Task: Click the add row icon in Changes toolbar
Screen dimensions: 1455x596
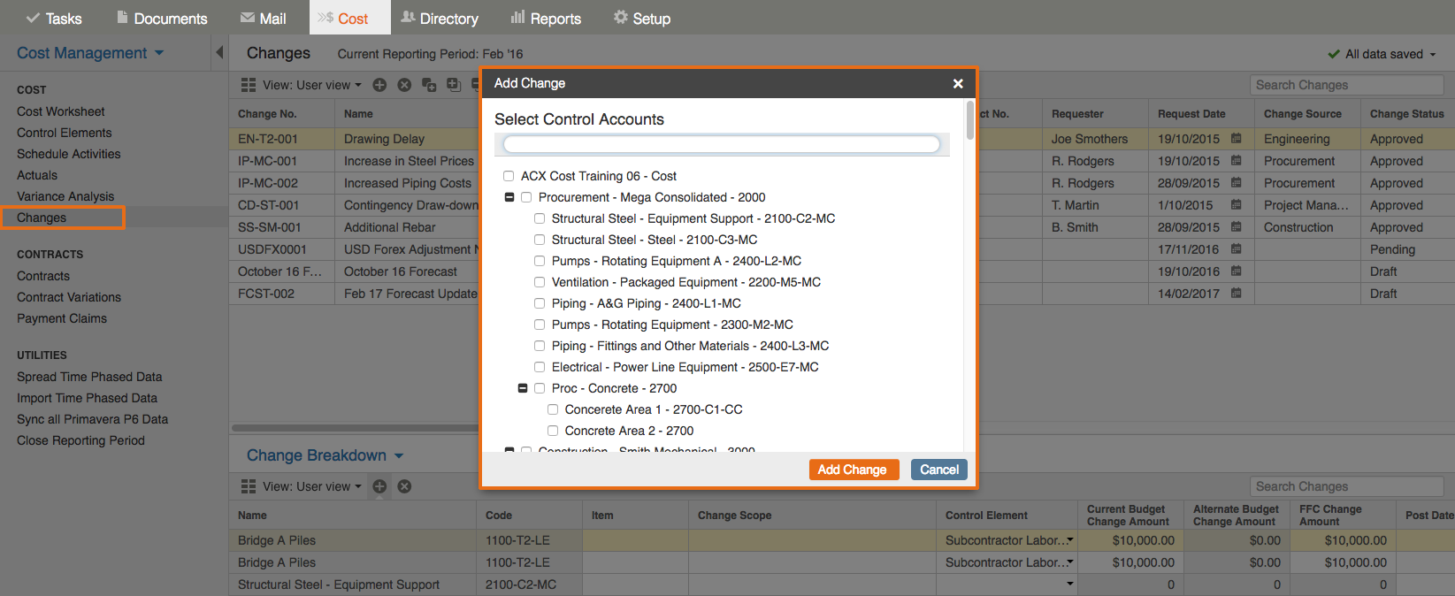Action: (x=379, y=85)
